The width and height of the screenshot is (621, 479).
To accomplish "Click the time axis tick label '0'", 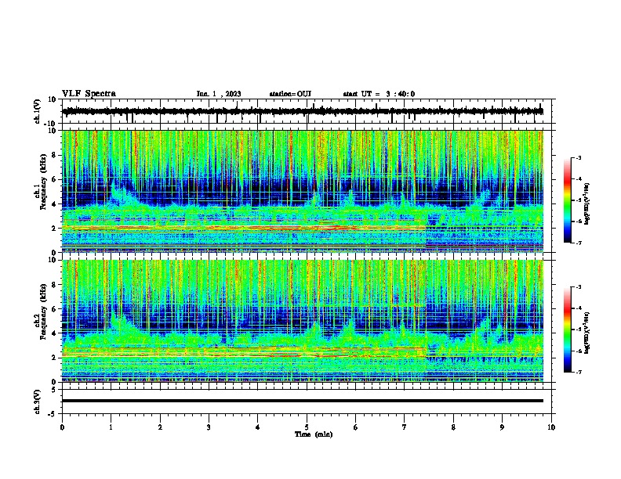I will (62, 427).
